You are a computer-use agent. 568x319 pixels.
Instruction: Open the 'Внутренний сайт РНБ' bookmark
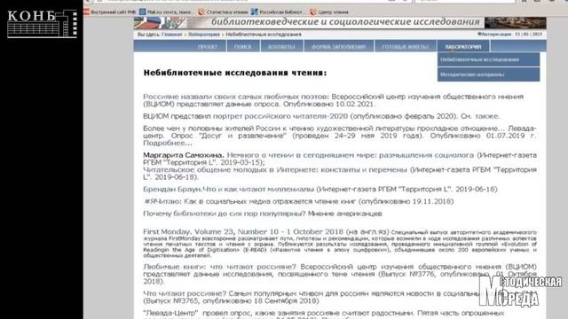tap(110, 12)
